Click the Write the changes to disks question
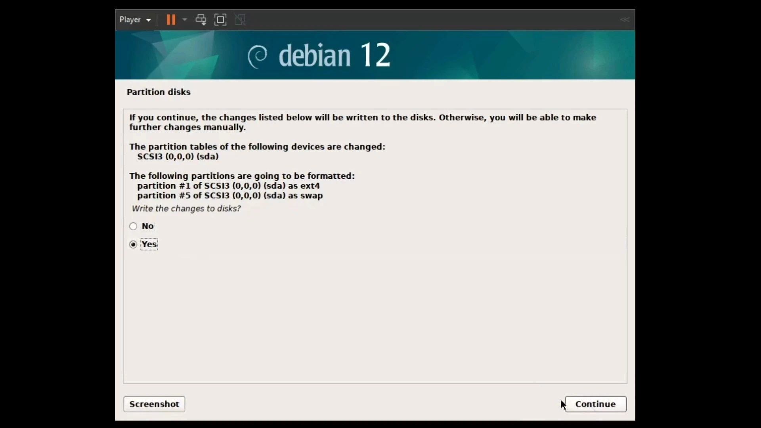The height and width of the screenshot is (428, 761). (186, 208)
